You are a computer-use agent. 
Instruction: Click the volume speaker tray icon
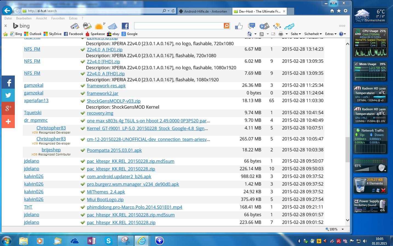(365, 241)
